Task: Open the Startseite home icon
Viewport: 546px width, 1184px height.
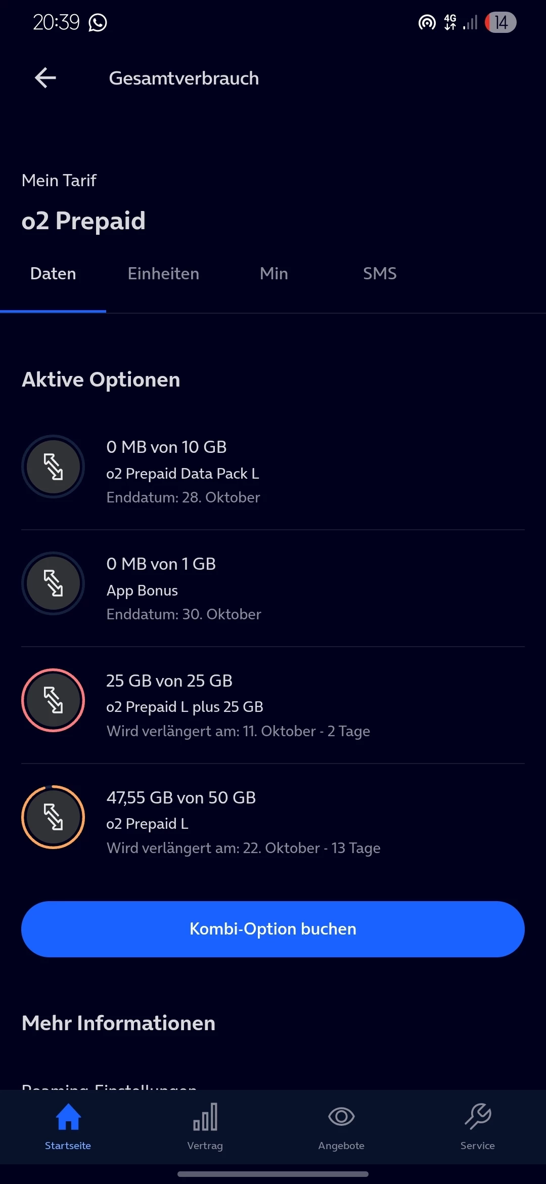Action: point(68,1117)
